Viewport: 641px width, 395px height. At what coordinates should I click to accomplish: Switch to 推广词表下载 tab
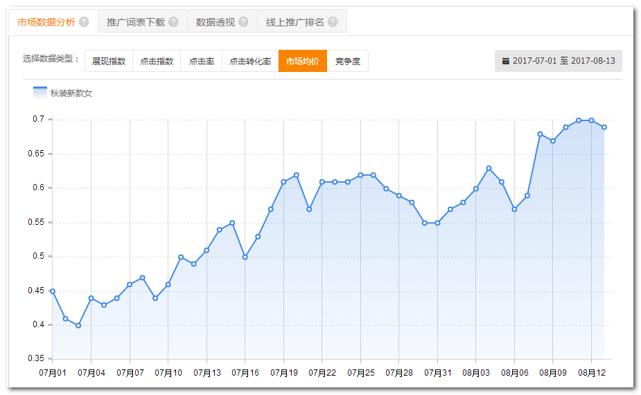(x=143, y=22)
